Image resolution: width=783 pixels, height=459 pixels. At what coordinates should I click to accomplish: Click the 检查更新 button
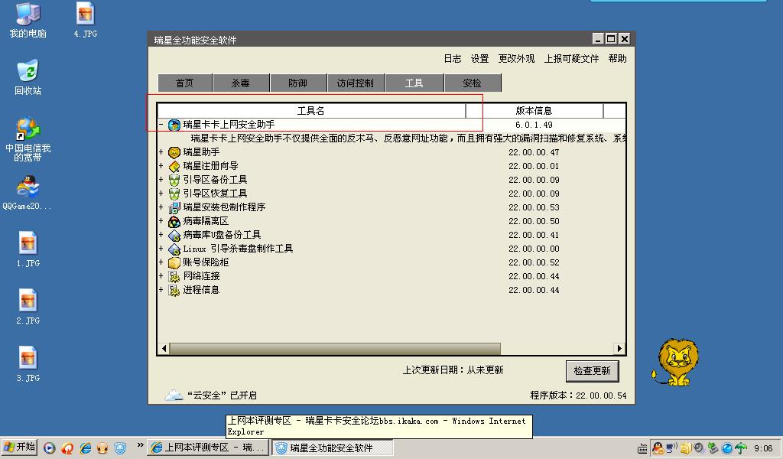pyautogui.click(x=593, y=371)
